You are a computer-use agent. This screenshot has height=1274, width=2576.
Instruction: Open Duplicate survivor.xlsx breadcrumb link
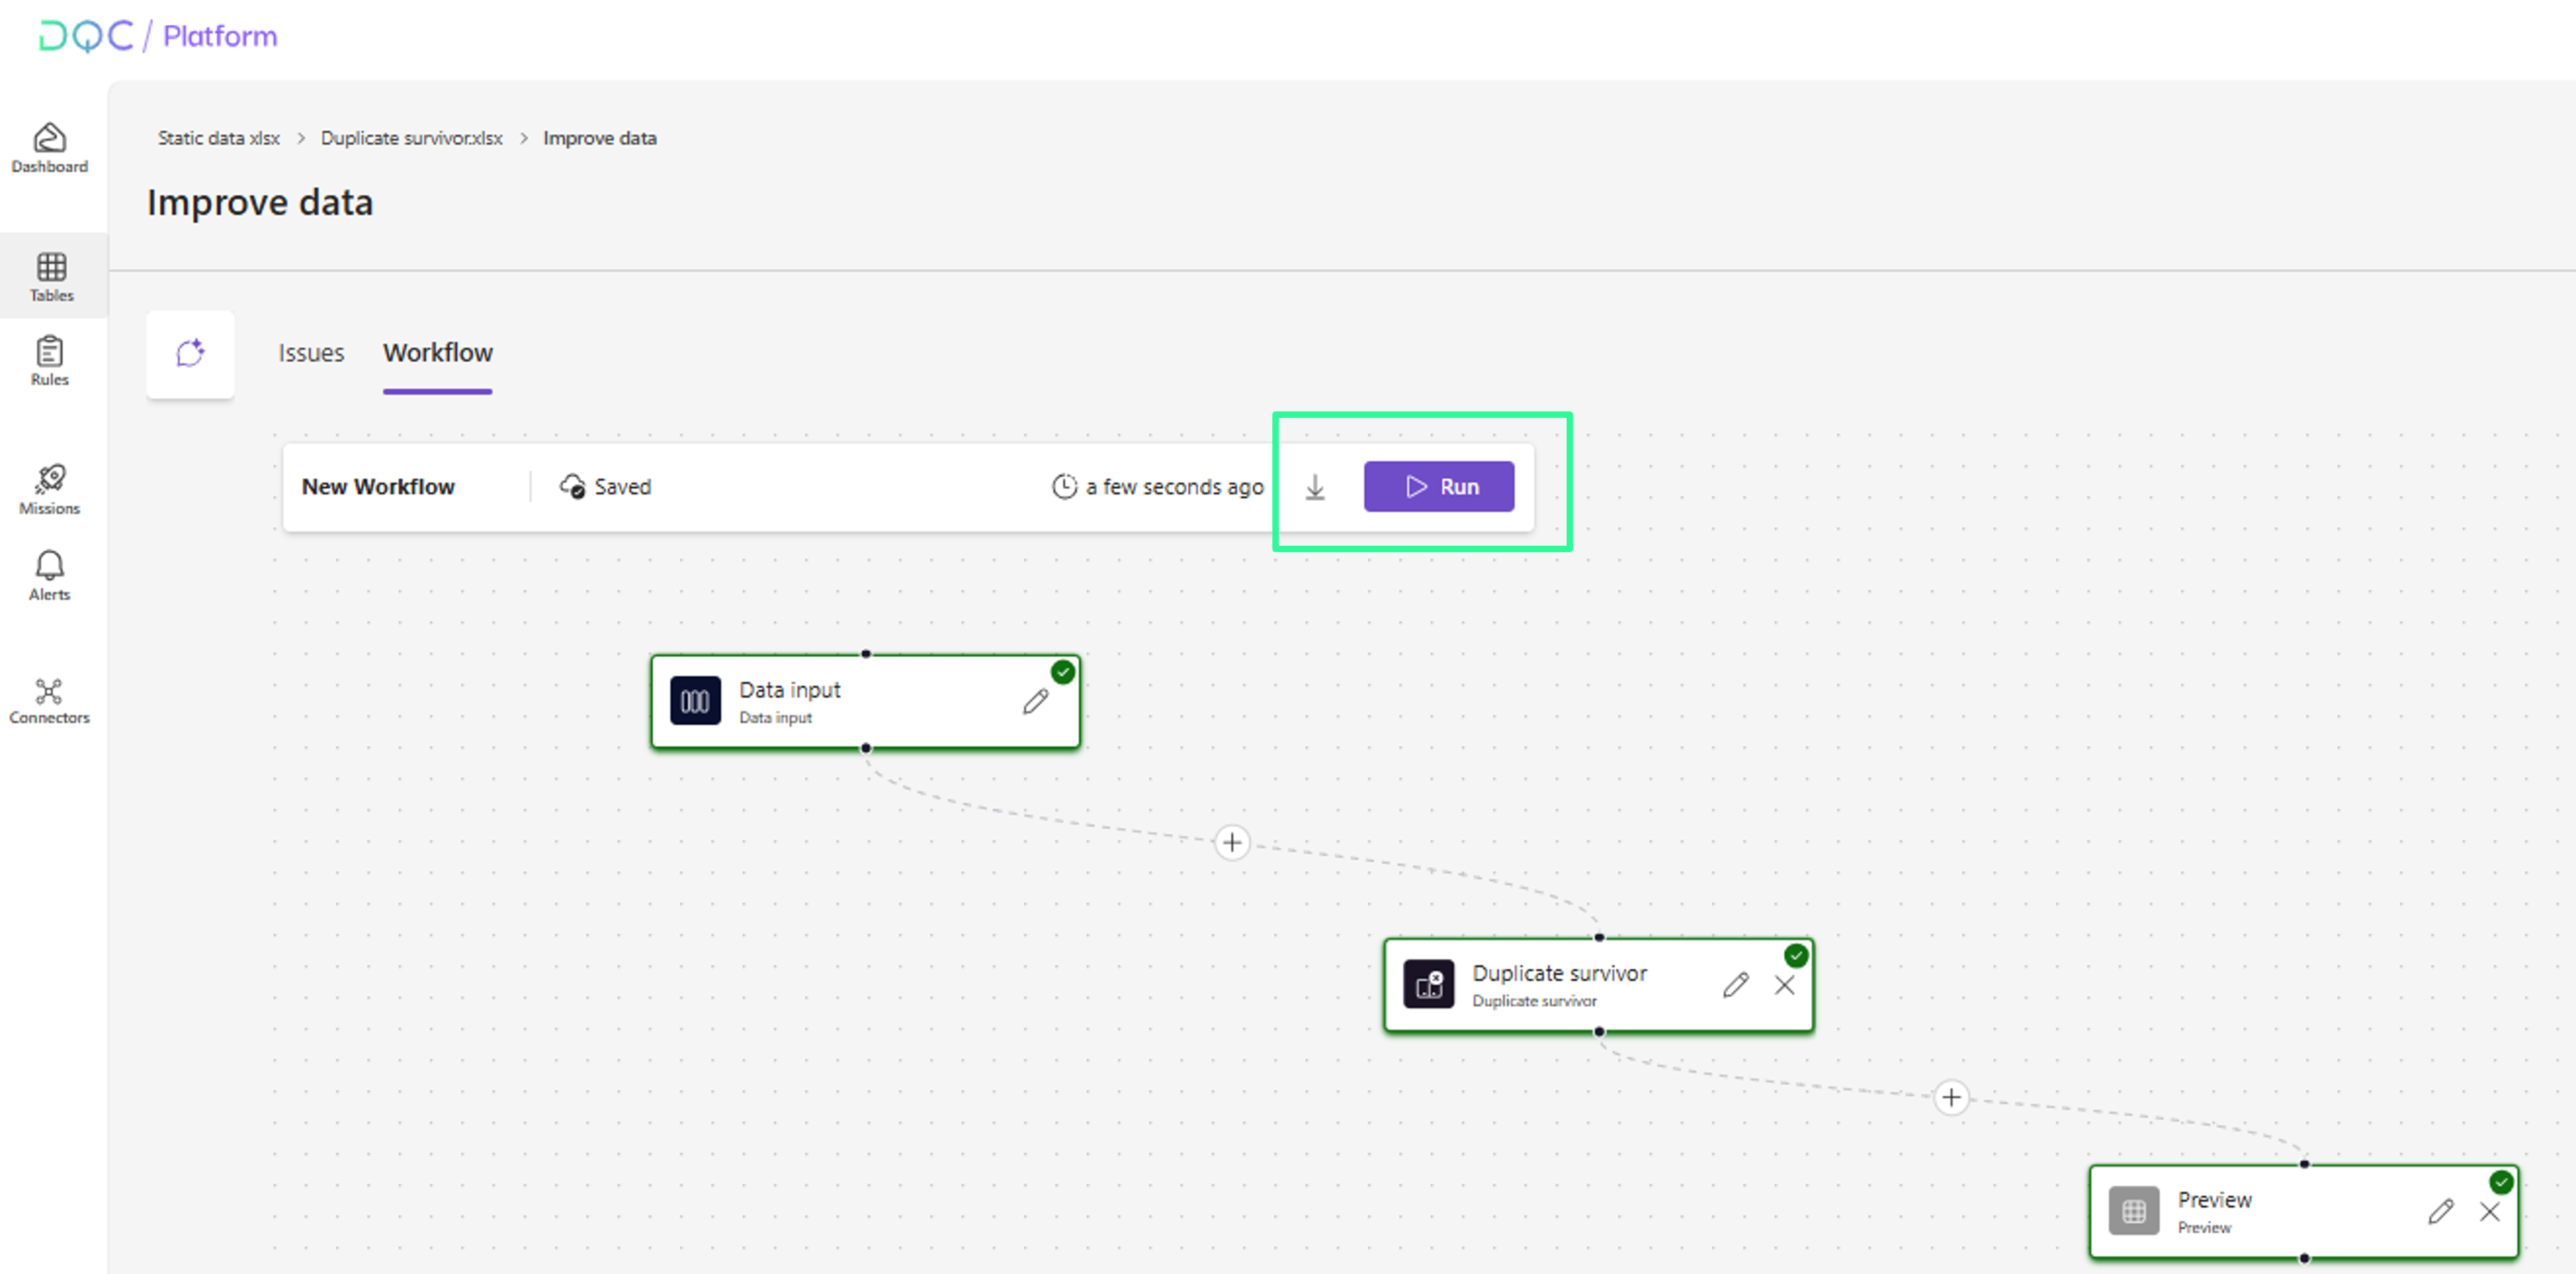411,138
